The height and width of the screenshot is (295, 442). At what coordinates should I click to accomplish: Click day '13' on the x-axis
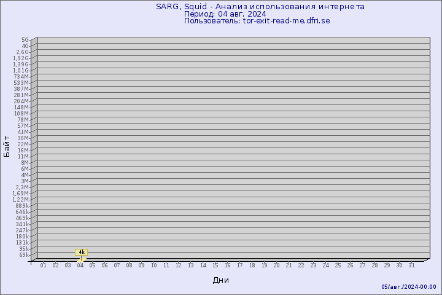tap(190, 265)
